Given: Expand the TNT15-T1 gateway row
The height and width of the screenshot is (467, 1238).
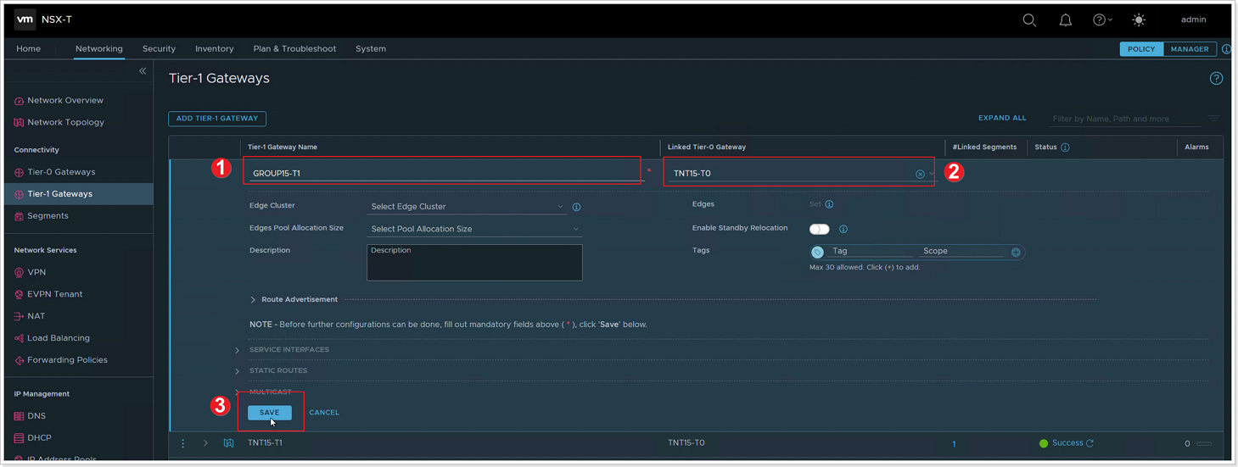Looking at the screenshot, I should click(205, 443).
